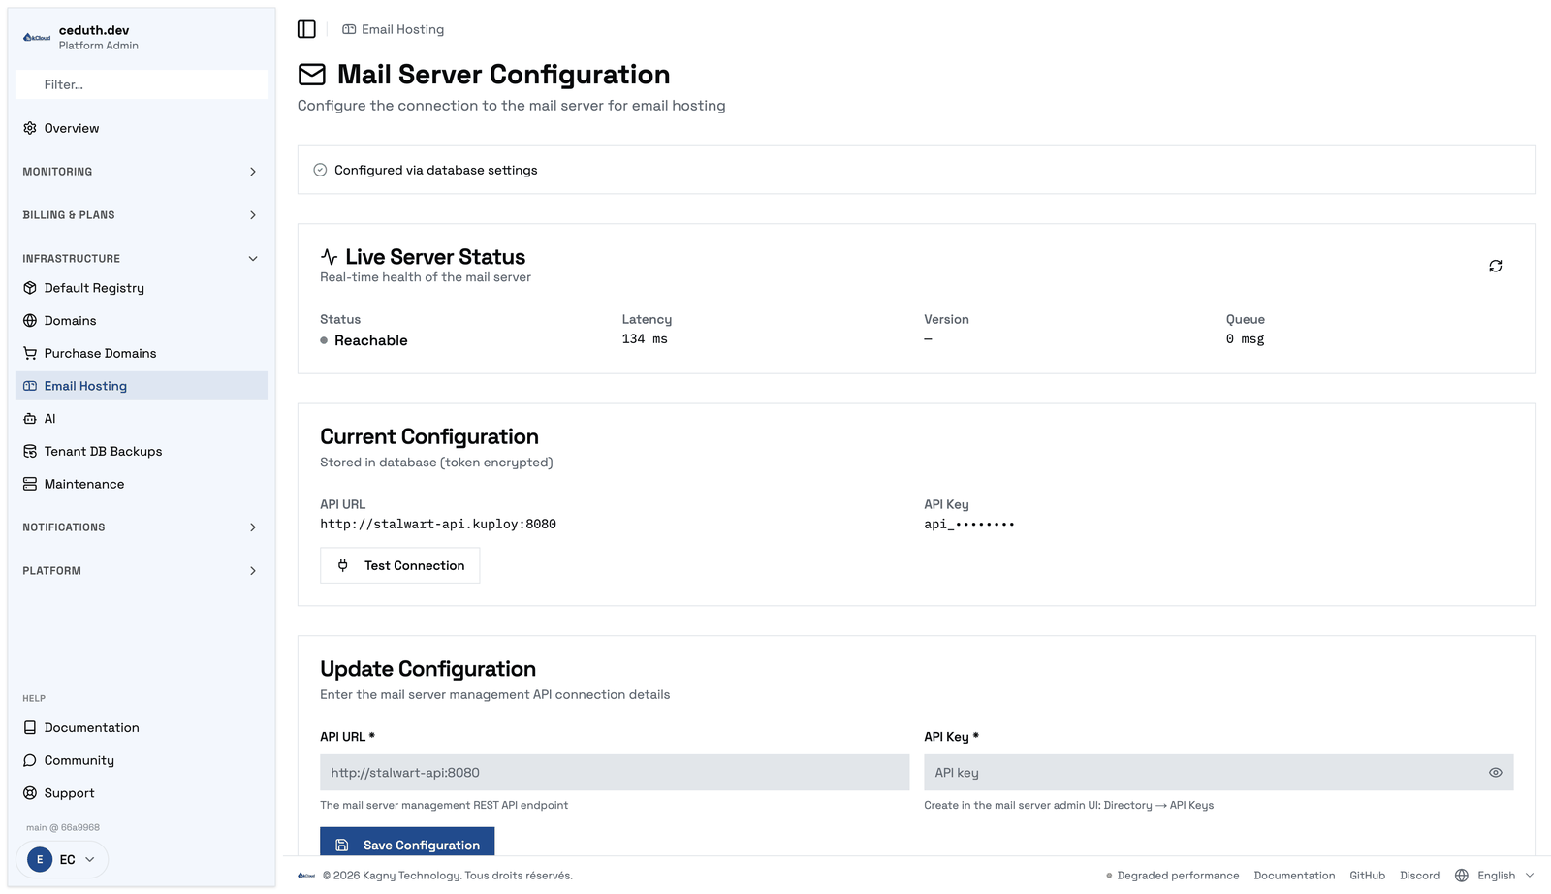Image resolution: width=1551 pixels, height=894 pixels.
Task: Open the Discord footer link
Action: tap(1419, 876)
